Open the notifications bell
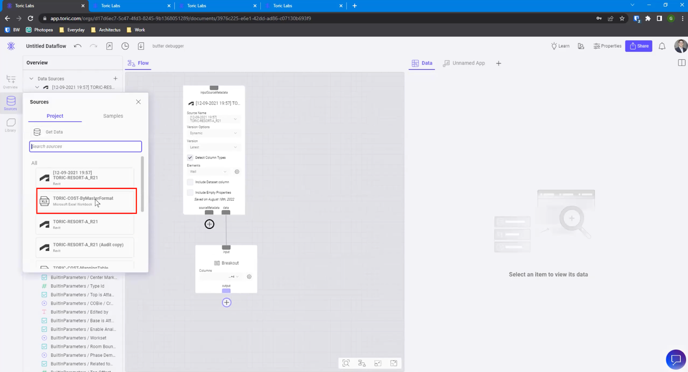The width and height of the screenshot is (688, 372). point(662,46)
